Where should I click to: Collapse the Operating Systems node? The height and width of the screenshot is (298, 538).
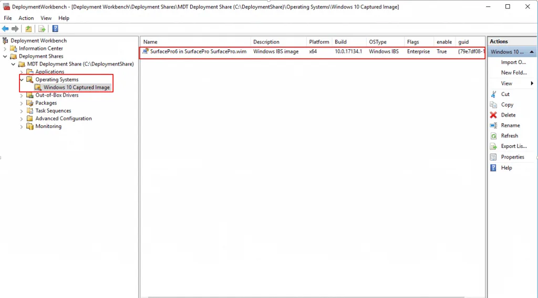point(21,79)
